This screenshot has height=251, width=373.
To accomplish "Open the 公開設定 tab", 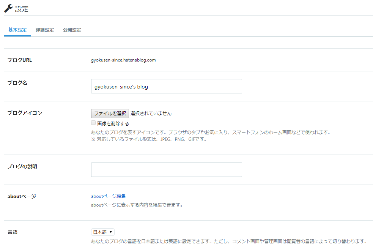I will pyautogui.click(x=72, y=30).
